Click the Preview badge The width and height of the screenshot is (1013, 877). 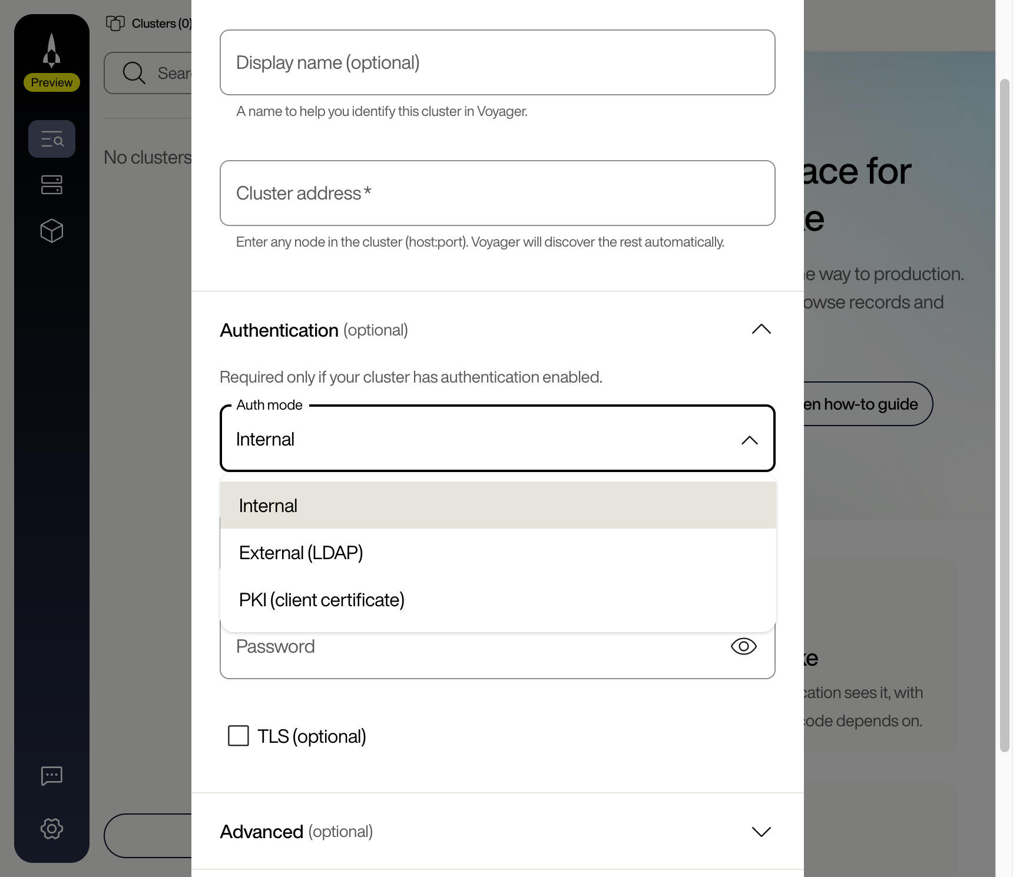[52, 82]
